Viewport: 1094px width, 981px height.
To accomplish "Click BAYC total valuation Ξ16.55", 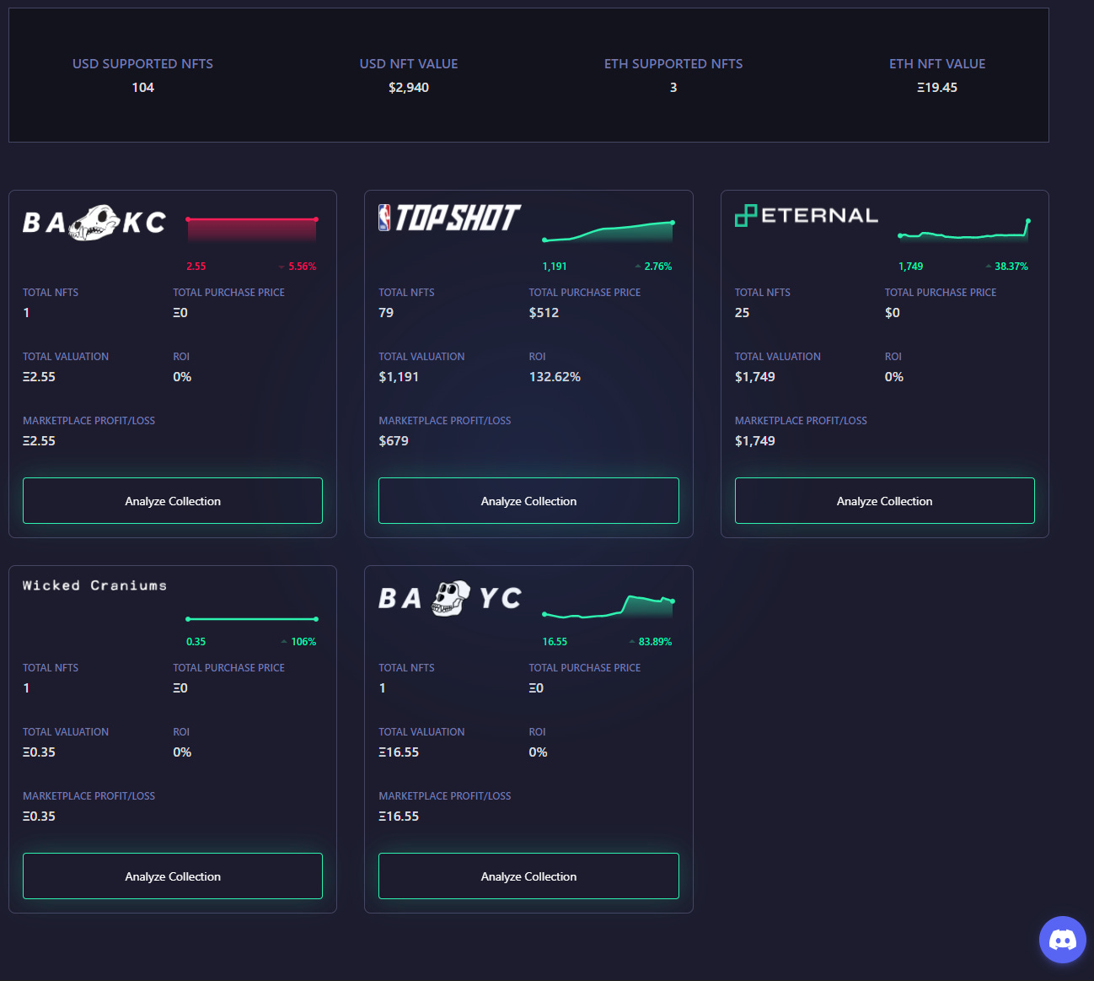I will coord(399,752).
